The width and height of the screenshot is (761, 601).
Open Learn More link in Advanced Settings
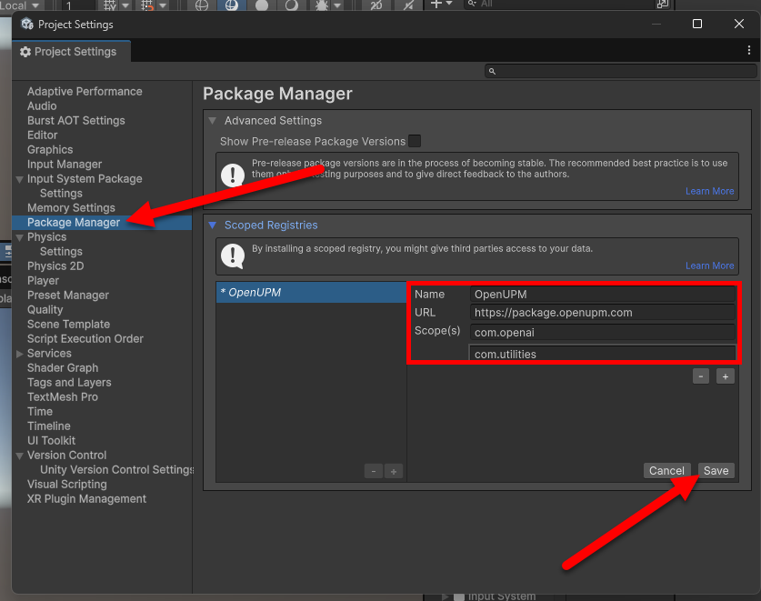pos(709,191)
